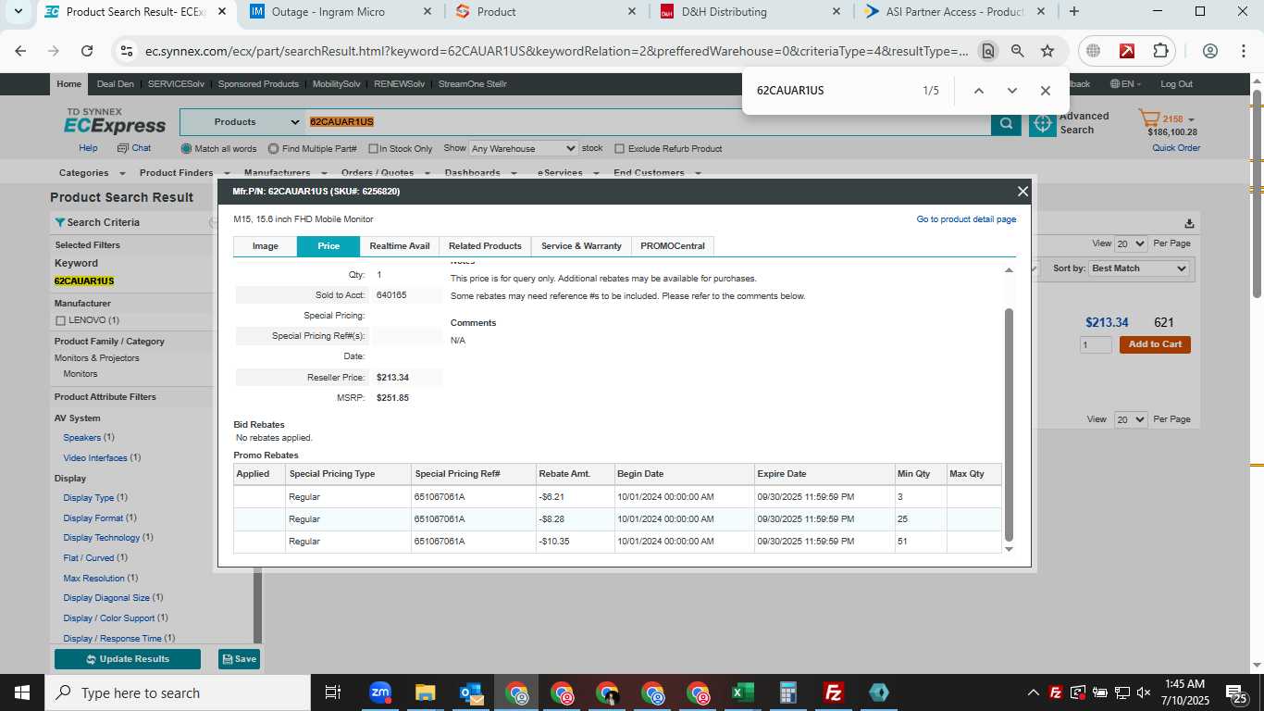Click the Update Results button
Viewport: 1264px width, 711px height.
128,659
